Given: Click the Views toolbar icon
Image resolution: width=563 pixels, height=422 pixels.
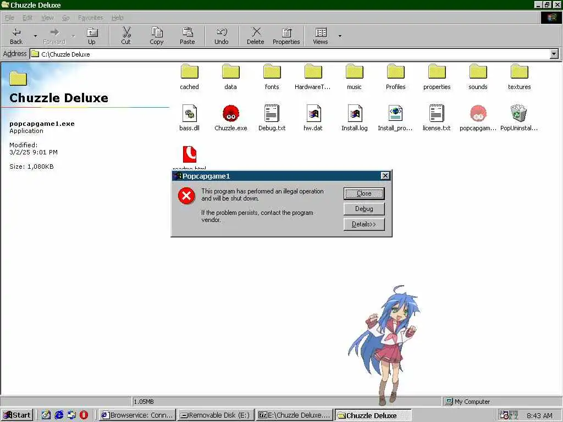Looking at the screenshot, I should [321, 36].
